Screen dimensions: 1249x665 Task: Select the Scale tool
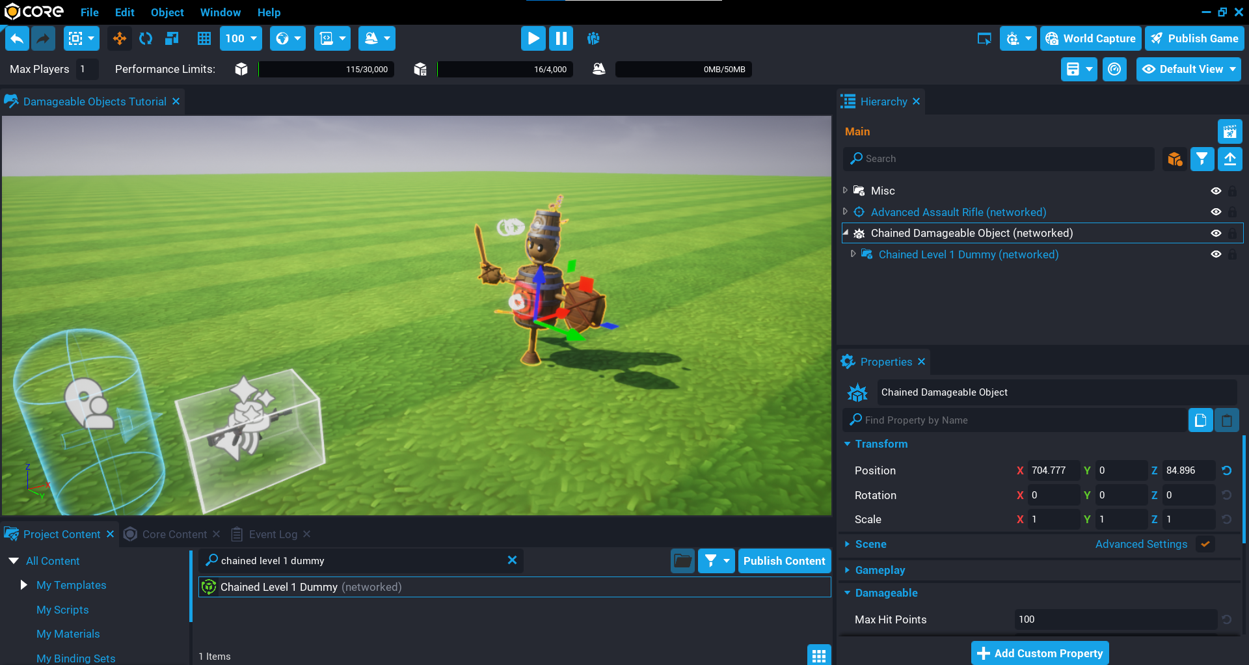[x=172, y=38]
